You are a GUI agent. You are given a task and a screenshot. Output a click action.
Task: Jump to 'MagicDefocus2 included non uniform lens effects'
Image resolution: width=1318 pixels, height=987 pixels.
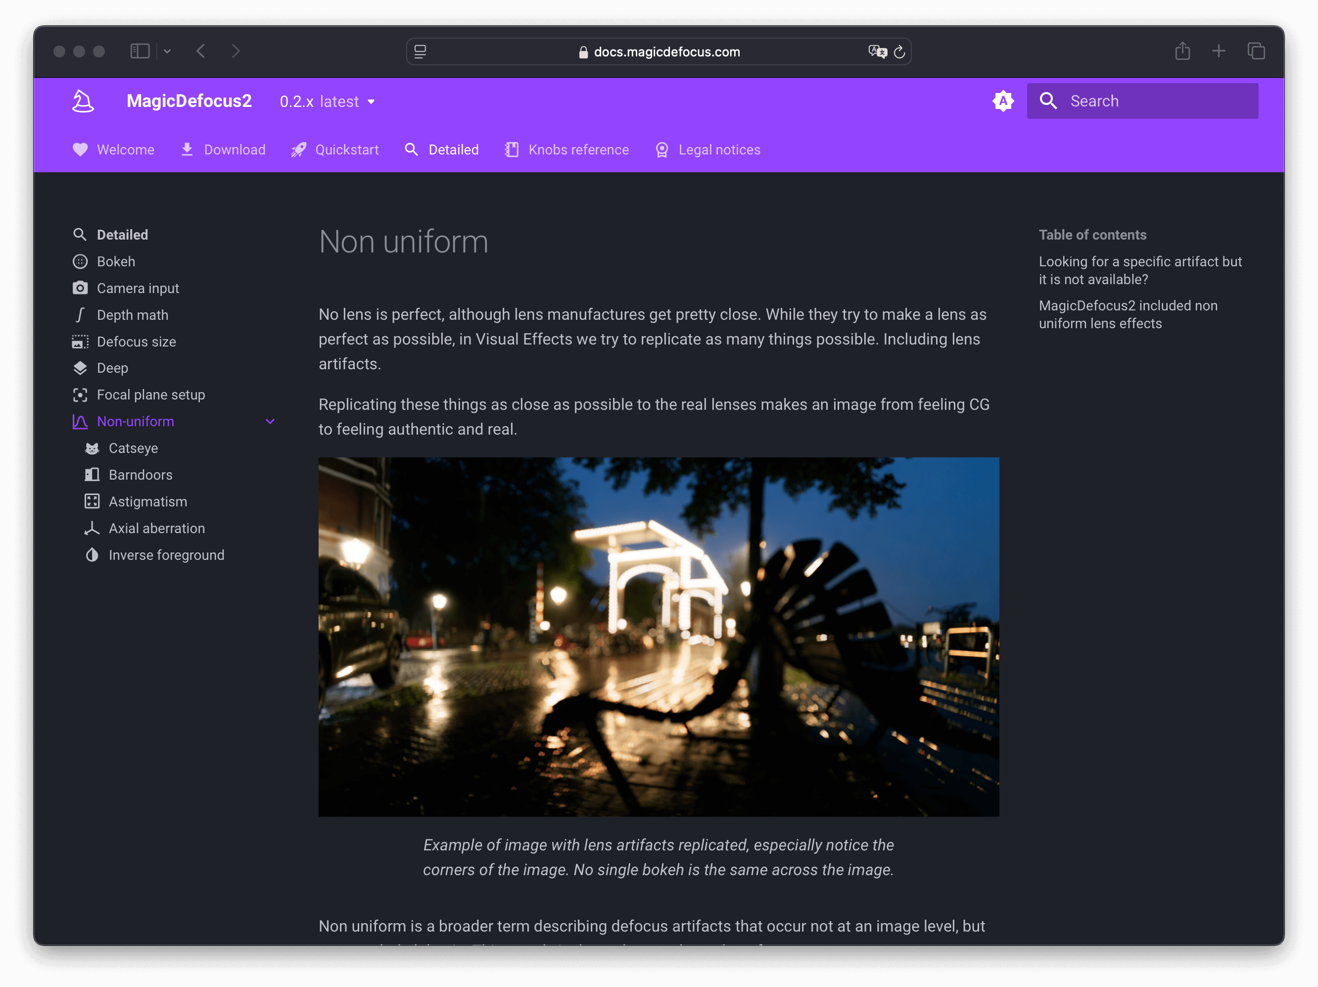pos(1128,314)
